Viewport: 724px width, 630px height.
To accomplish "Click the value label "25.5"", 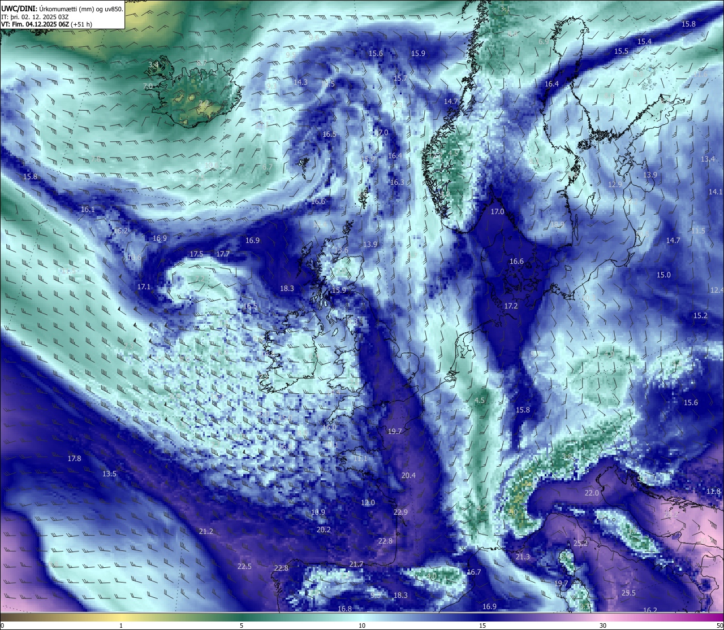I will [x=628, y=593].
